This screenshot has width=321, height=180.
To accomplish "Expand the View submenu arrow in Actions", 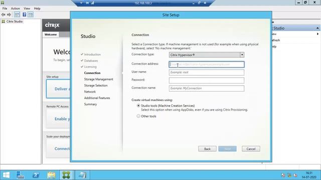I will coord(317,34).
